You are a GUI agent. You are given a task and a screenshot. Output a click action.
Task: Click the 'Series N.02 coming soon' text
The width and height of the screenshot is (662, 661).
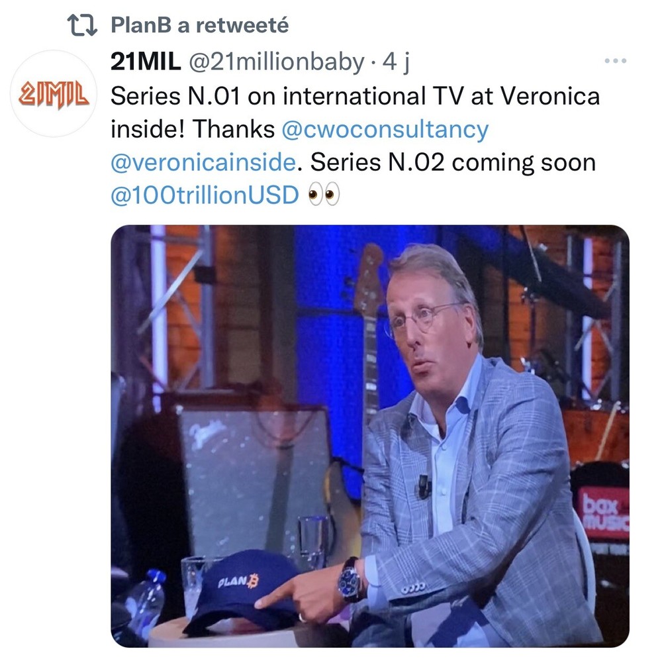tap(453, 162)
